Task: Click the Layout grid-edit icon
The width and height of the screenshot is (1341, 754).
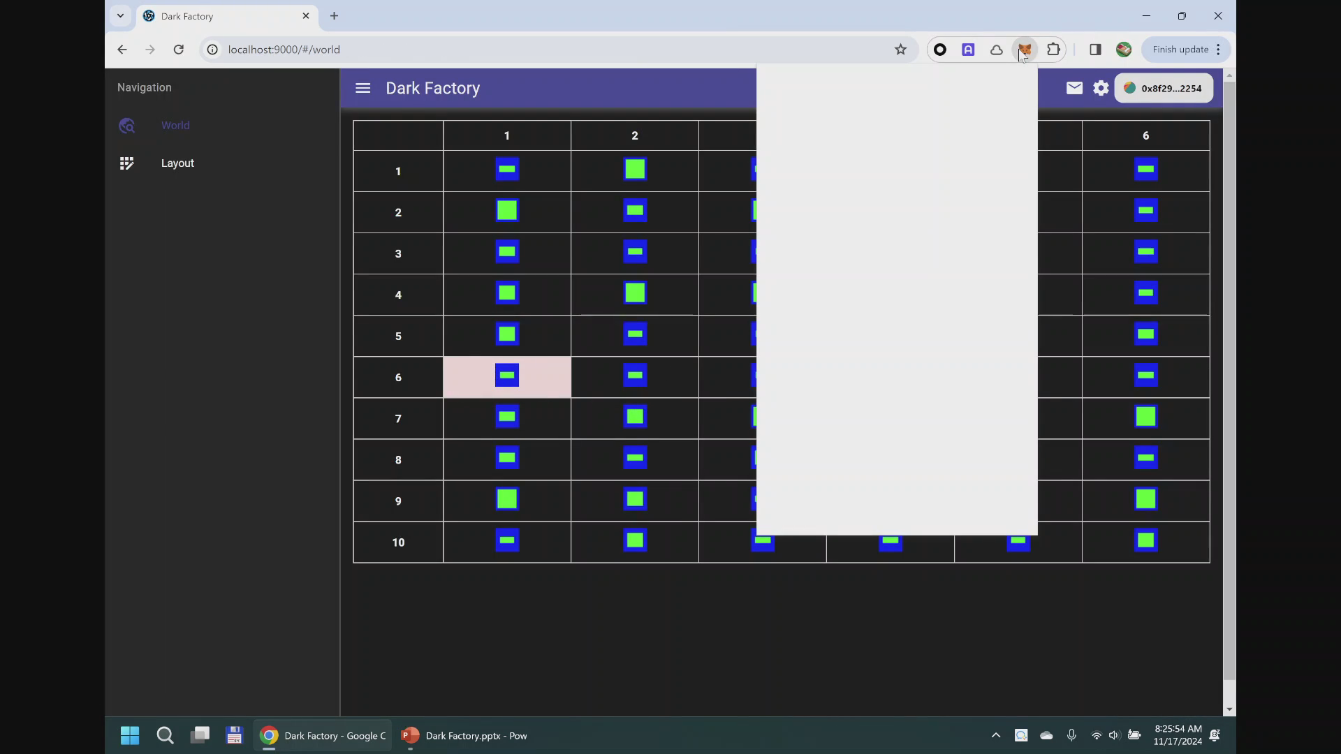Action: coord(126,163)
